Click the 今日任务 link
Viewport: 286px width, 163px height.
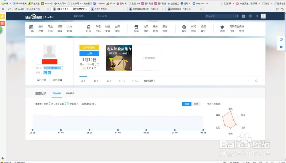pos(41,80)
